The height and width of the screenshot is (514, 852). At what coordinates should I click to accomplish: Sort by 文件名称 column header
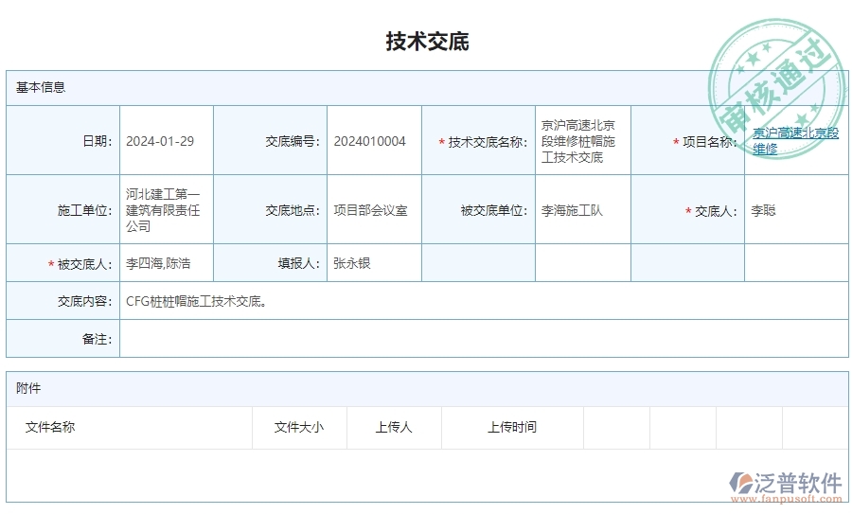[x=50, y=427]
